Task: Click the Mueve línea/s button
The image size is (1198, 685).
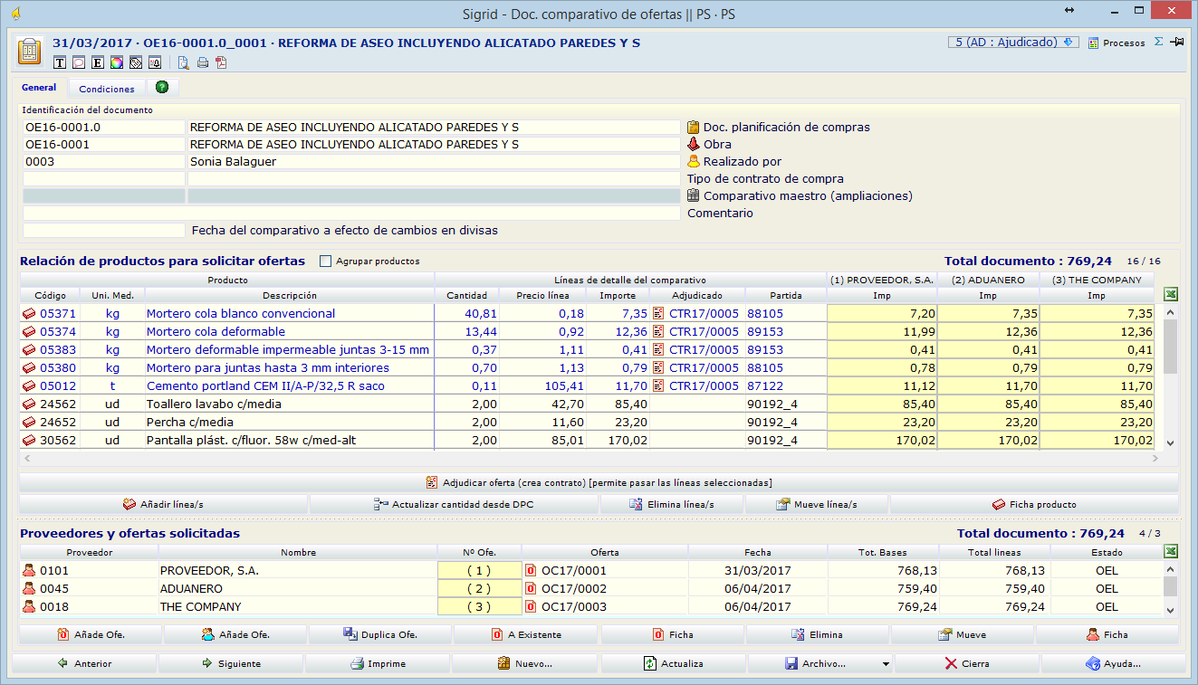Action: point(817,504)
